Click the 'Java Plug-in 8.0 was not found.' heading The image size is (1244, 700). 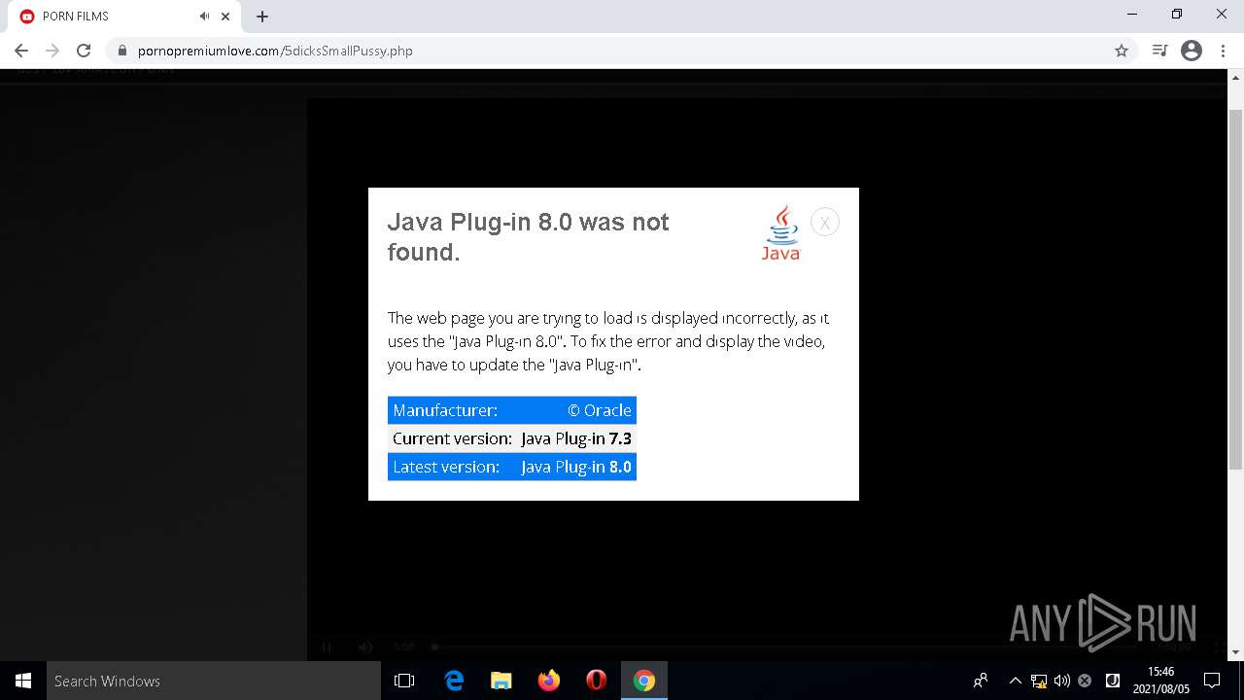click(528, 237)
